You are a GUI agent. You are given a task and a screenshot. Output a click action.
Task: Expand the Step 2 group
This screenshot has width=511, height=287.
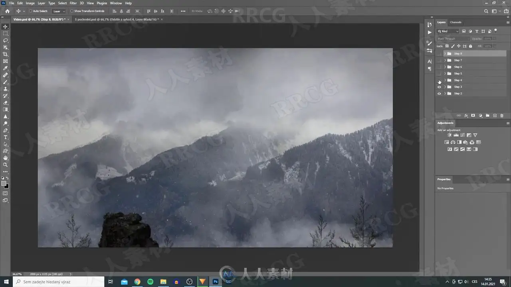tap(445, 94)
